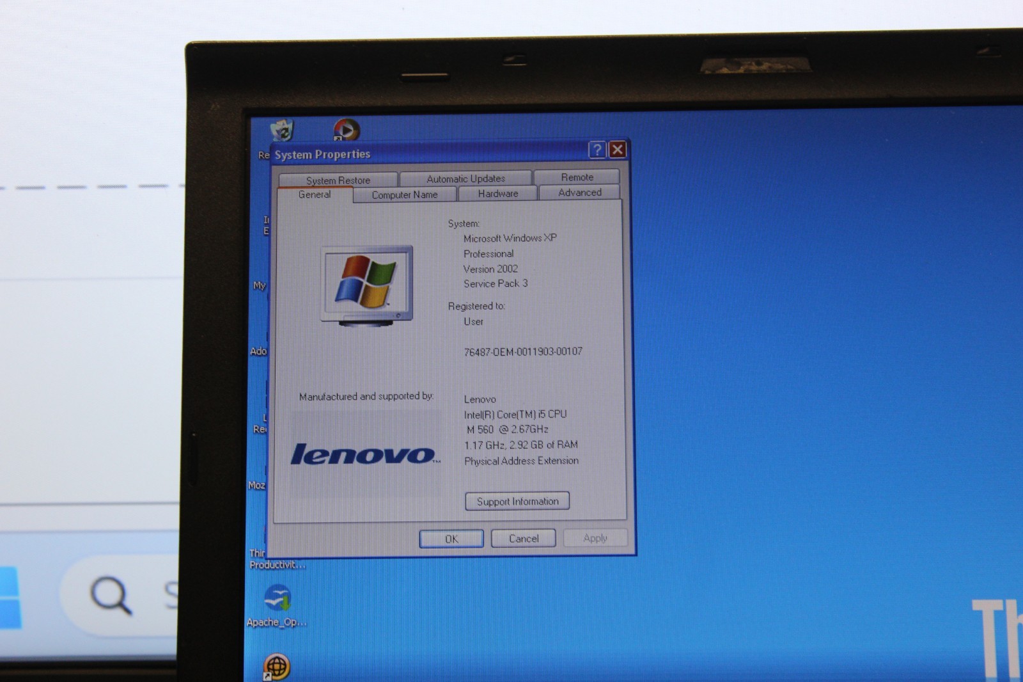Click the Windows XP logo image
The height and width of the screenshot is (682, 1023).
coord(366,286)
